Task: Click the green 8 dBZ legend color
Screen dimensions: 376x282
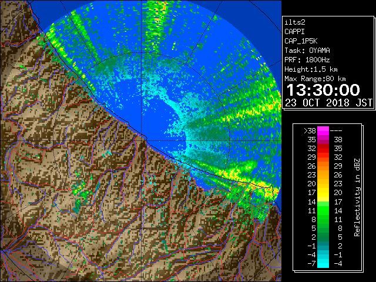Action: pos(323,219)
